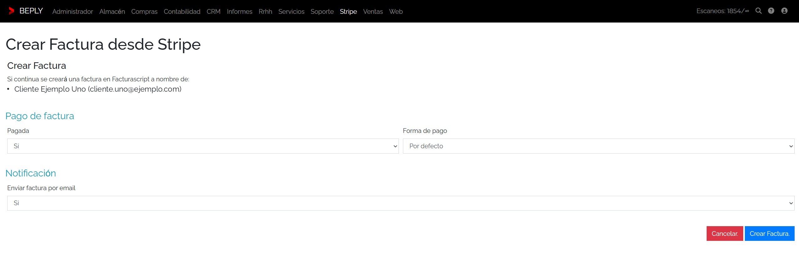
Task: Open the Soporte menu
Action: [322, 12]
